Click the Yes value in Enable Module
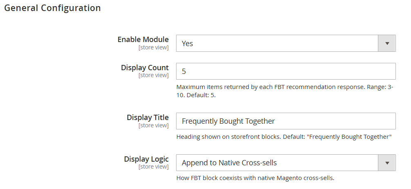 coord(187,43)
